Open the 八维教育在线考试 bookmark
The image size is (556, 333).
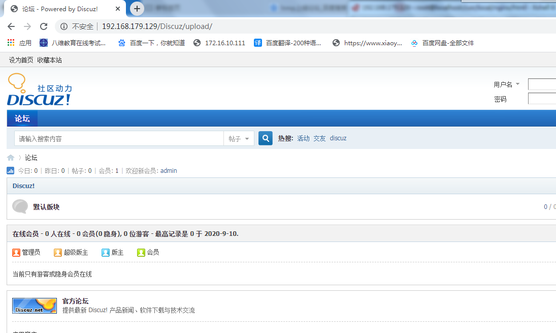(73, 43)
